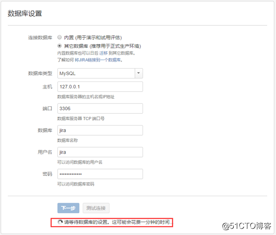Select the 其它数据库 radio option

pyautogui.click(x=59, y=46)
